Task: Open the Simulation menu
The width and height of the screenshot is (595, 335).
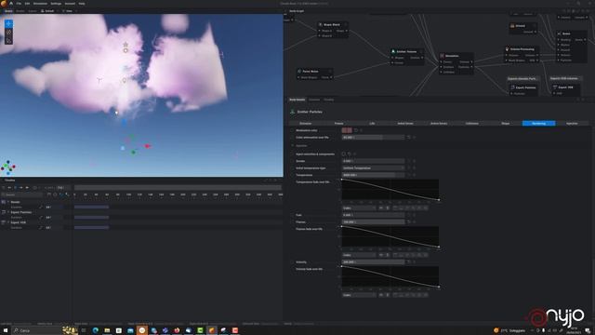Action: coord(40,4)
